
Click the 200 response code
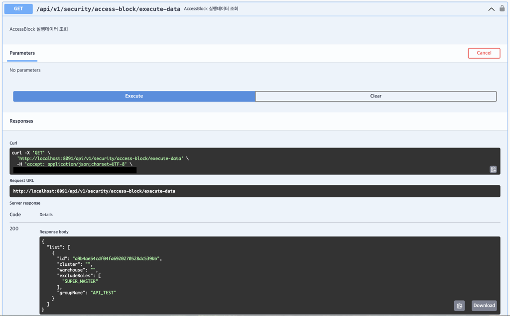[x=14, y=229]
